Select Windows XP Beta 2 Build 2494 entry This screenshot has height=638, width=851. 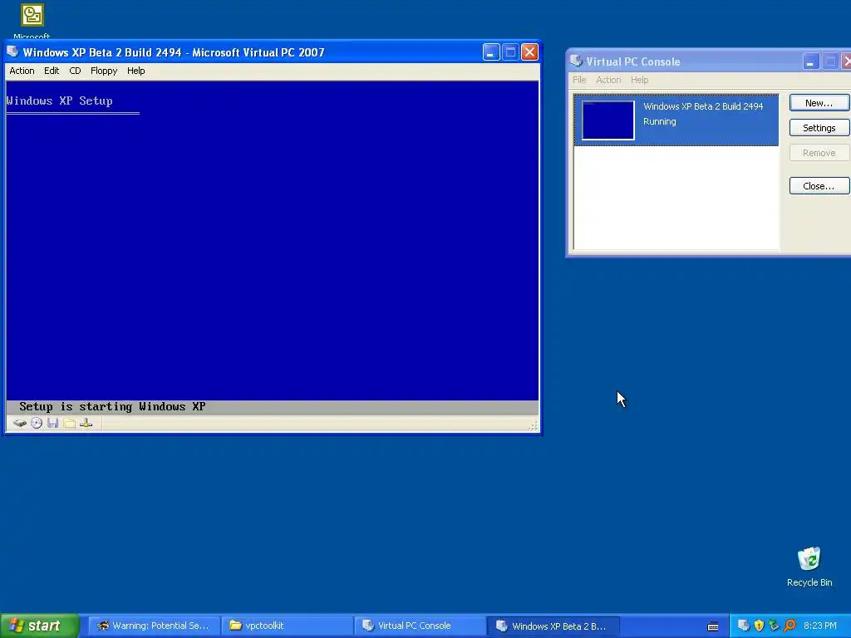point(676,120)
